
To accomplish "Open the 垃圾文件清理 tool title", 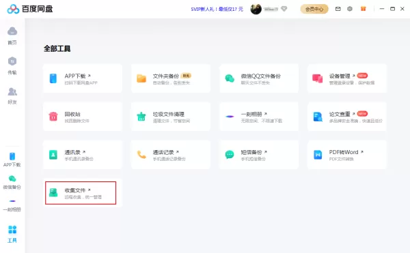I will point(168,114).
